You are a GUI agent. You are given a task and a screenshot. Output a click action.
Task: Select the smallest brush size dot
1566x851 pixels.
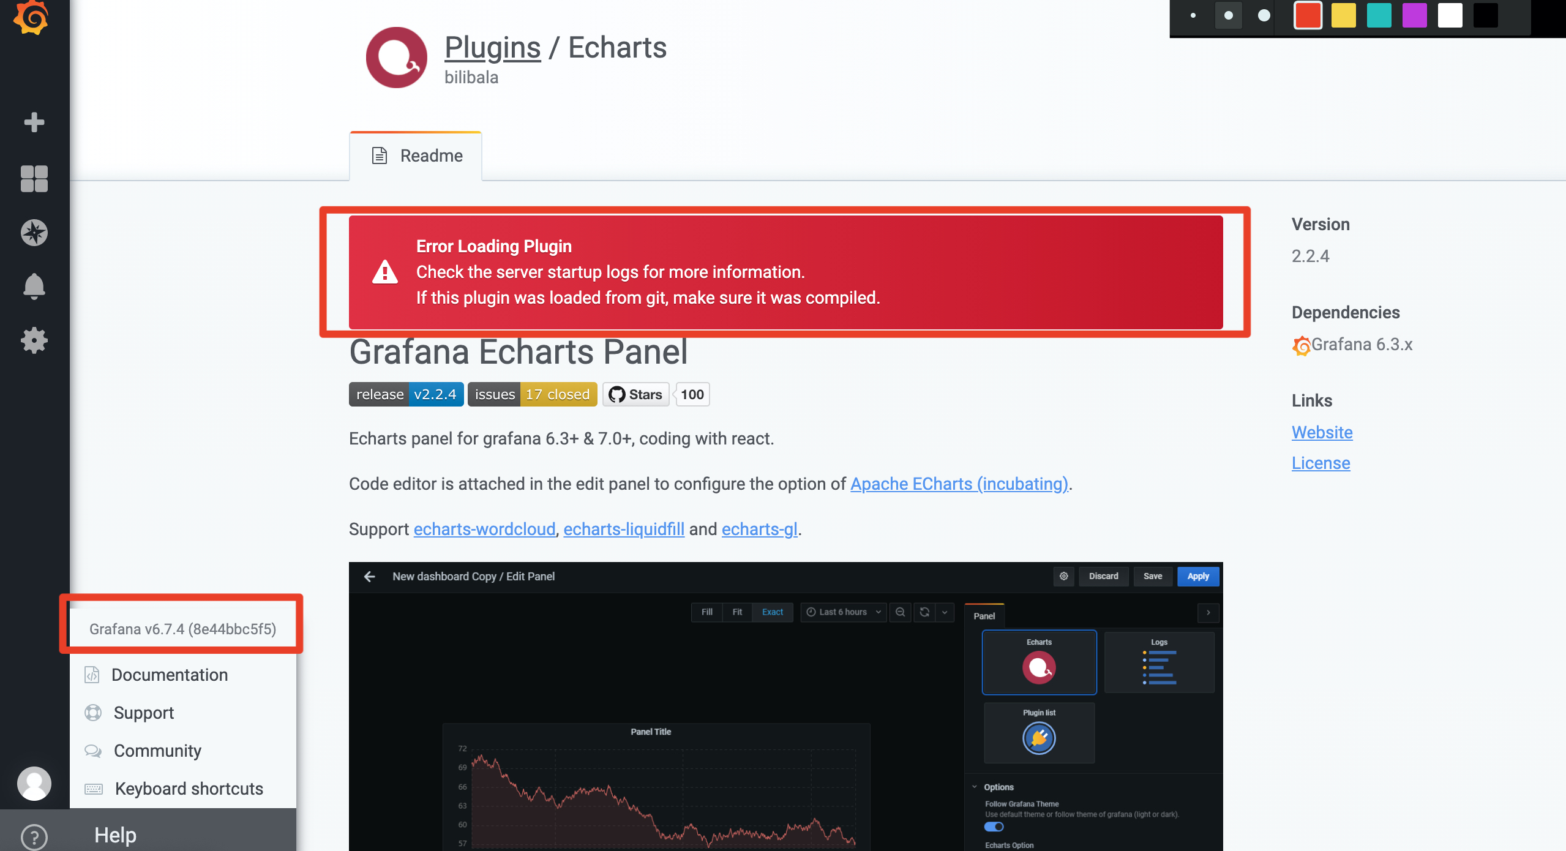click(x=1193, y=15)
